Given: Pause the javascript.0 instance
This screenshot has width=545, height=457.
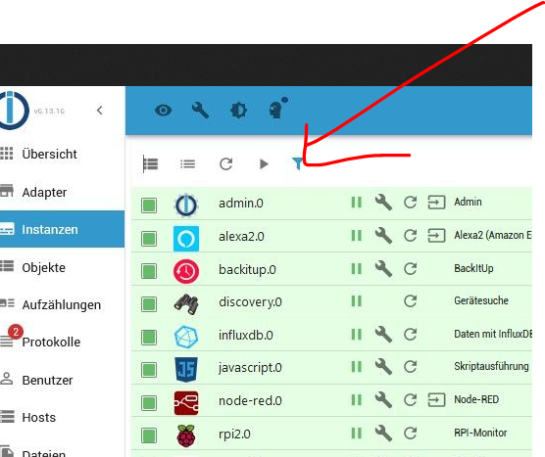Looking at the screenshot, I should pos(356,366).
